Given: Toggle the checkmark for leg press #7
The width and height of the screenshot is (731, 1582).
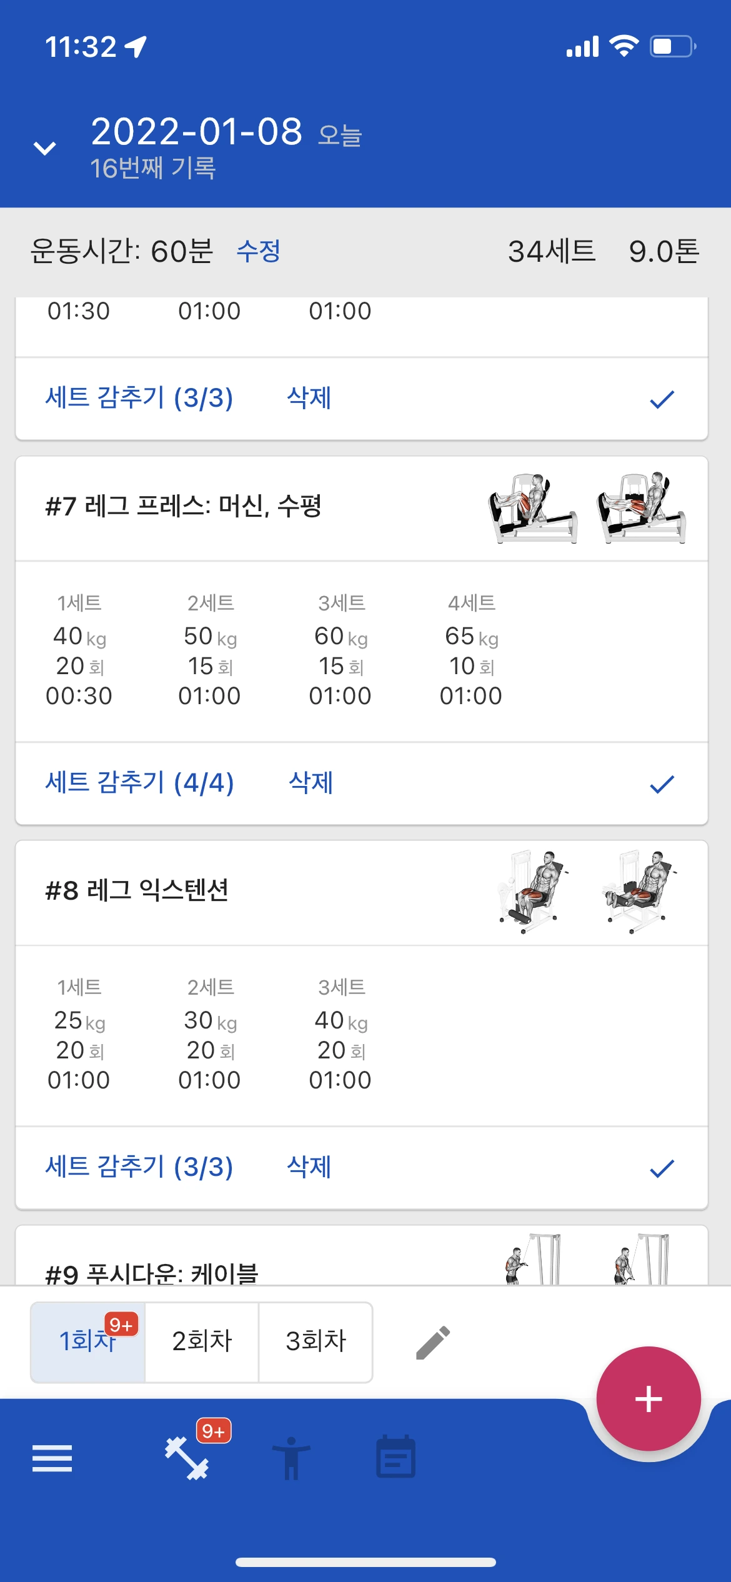Looking at the screenshot, I should coord(662,784).
